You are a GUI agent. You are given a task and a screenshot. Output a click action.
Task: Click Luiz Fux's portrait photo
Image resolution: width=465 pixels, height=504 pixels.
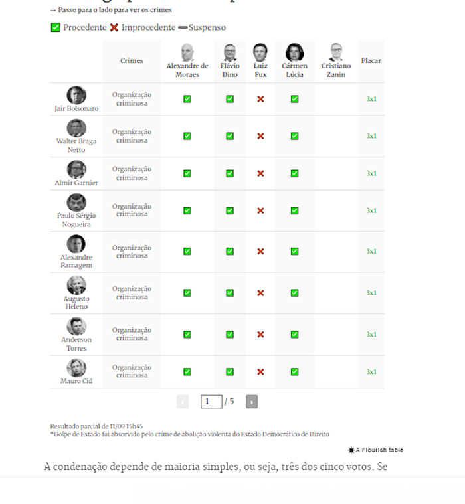click(x=260, y=52)
